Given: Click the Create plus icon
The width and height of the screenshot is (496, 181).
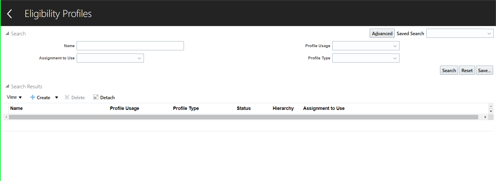Looking at the screenshot, I should tap(33, 97).
